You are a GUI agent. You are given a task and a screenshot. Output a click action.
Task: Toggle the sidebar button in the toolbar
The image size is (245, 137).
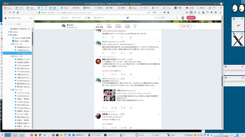[191, 13]
